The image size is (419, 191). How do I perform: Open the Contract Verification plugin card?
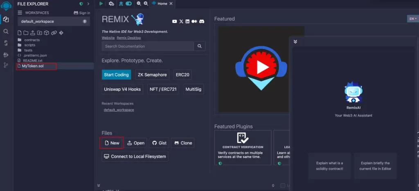[x=243, y=148]
